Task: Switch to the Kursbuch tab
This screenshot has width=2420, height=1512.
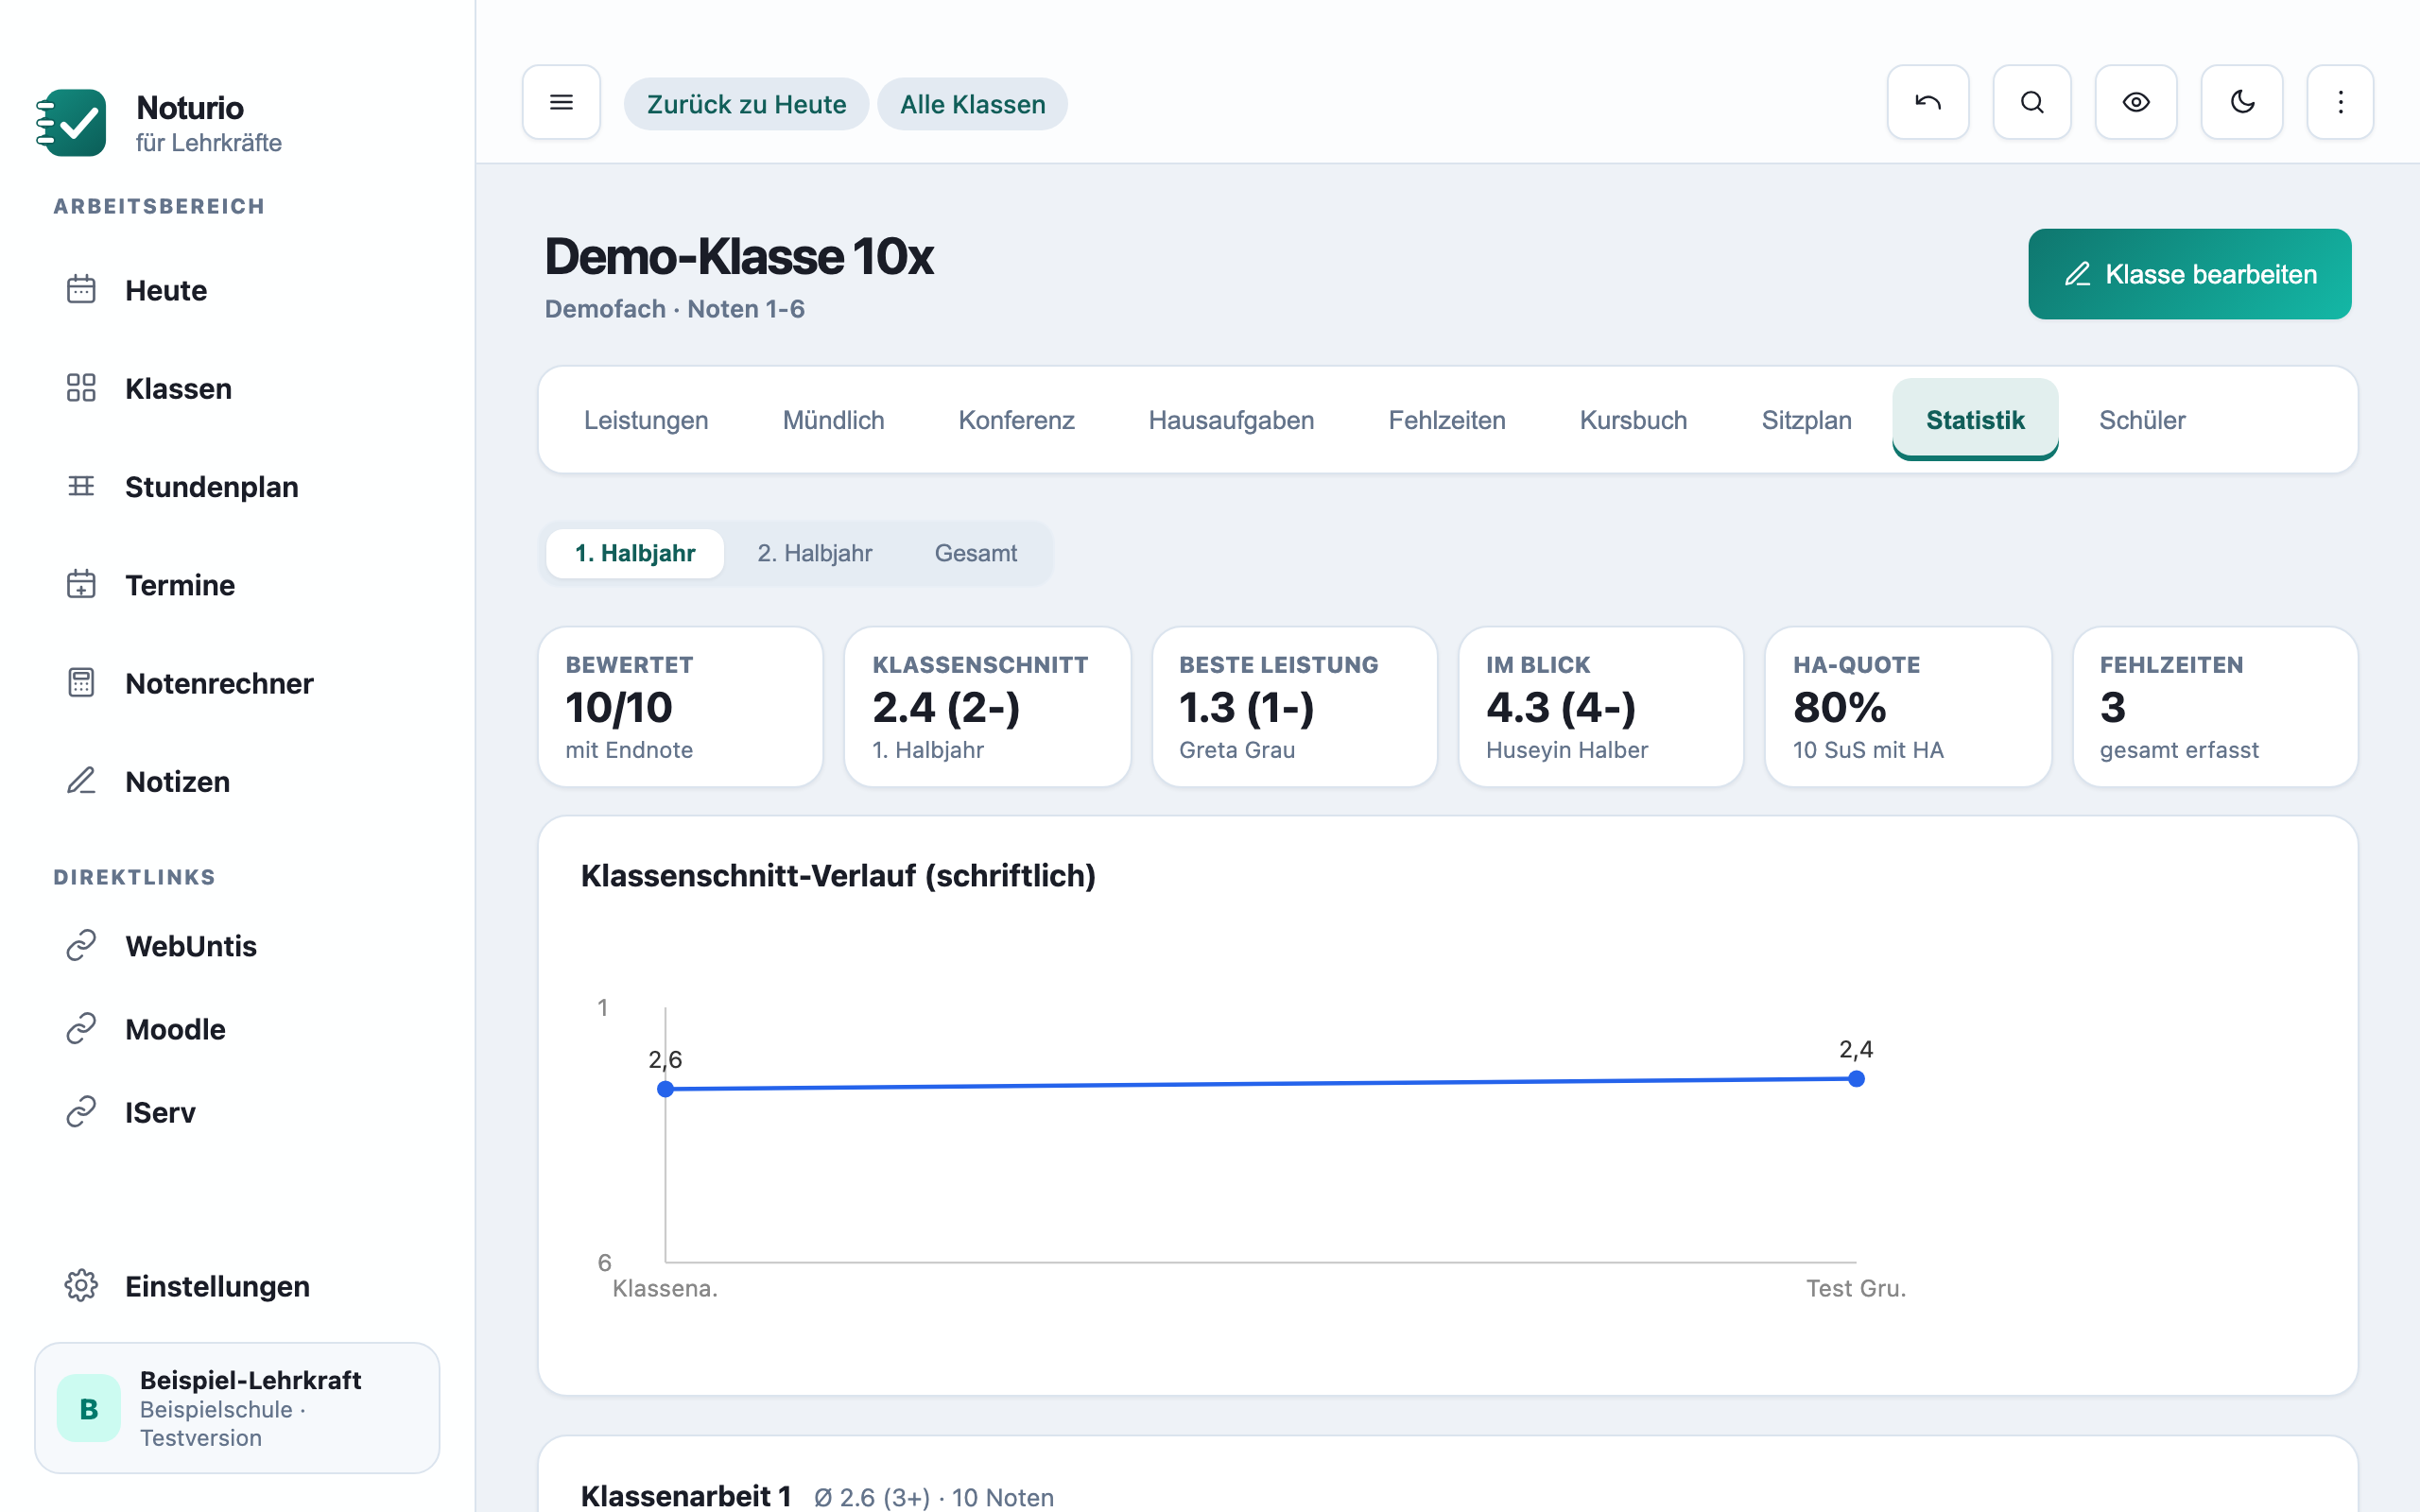Action: (x=1633, y=420)
